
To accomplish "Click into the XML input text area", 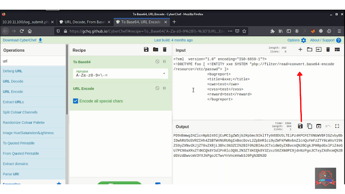I will [x=258, y=88].
